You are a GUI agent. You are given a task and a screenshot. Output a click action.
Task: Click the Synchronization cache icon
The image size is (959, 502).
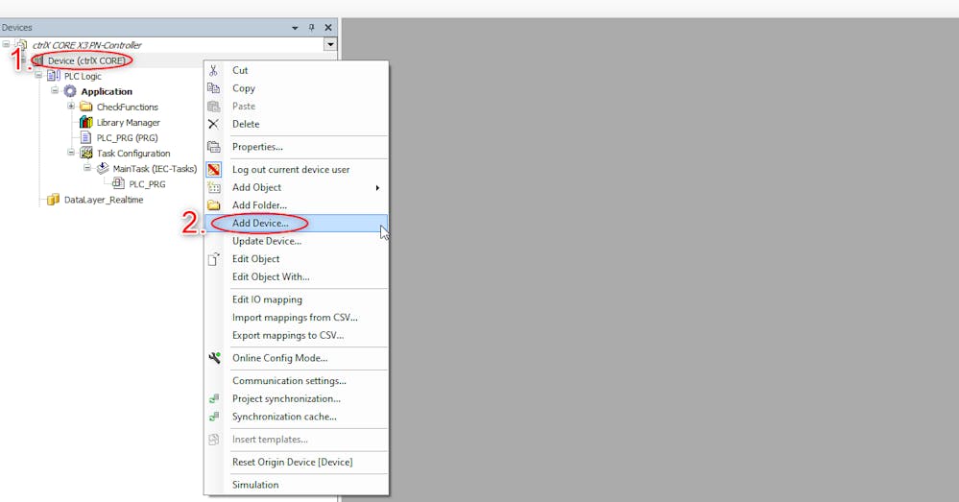pyautogui.click(x=213, y=417)
